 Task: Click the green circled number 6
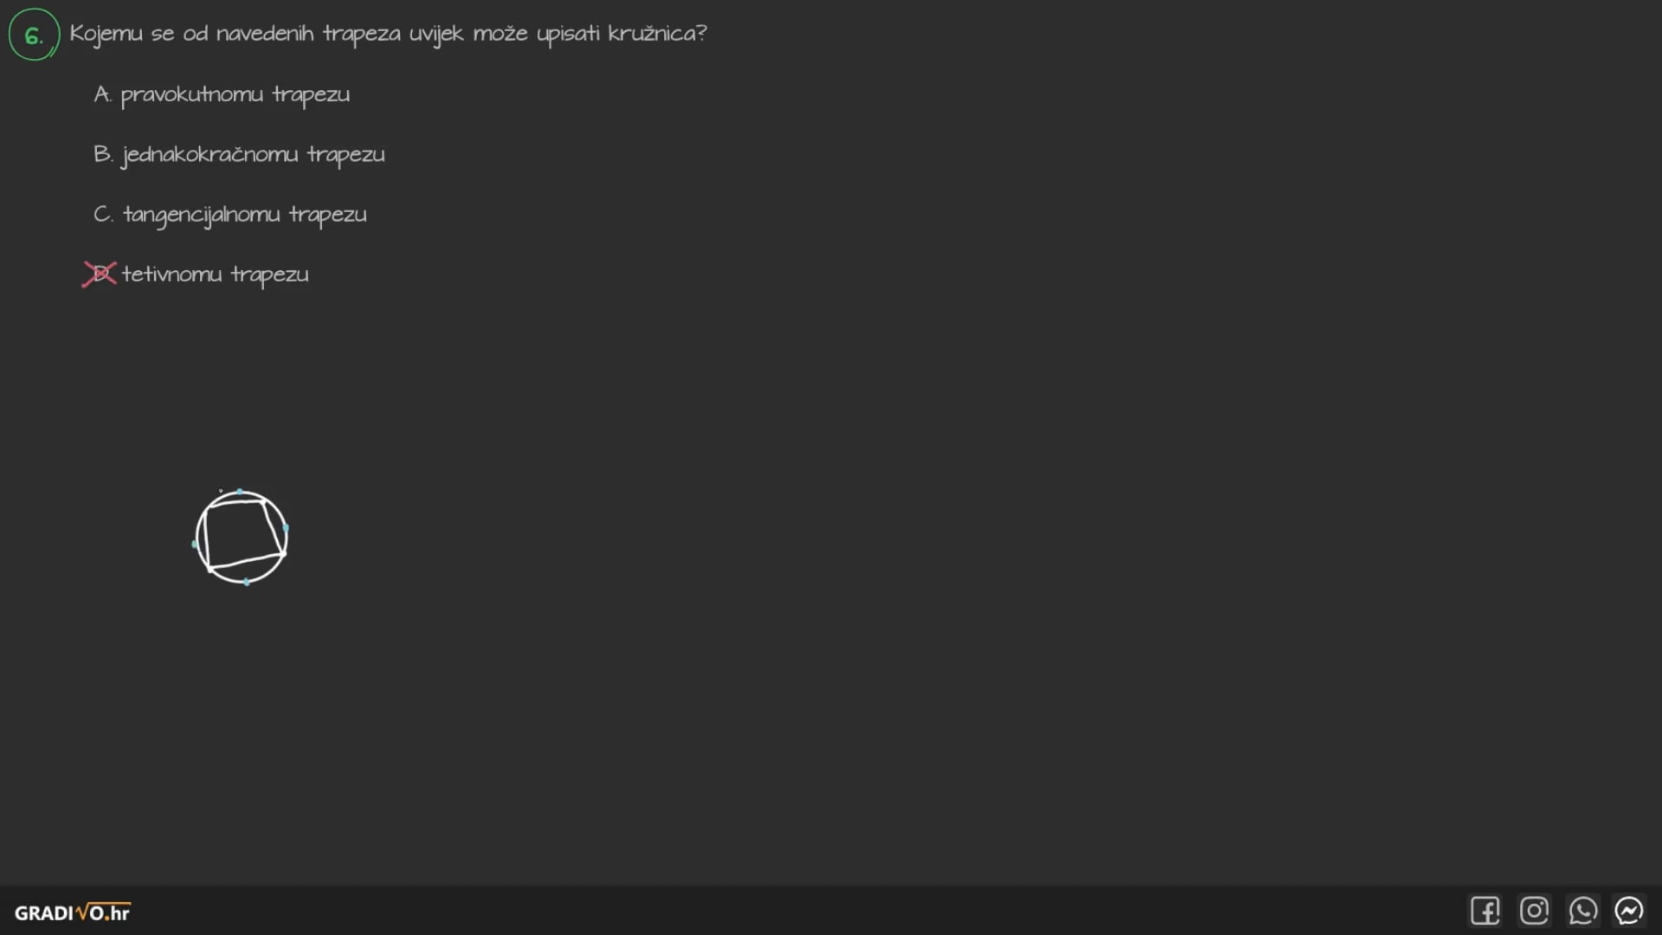tap(34, 35)
